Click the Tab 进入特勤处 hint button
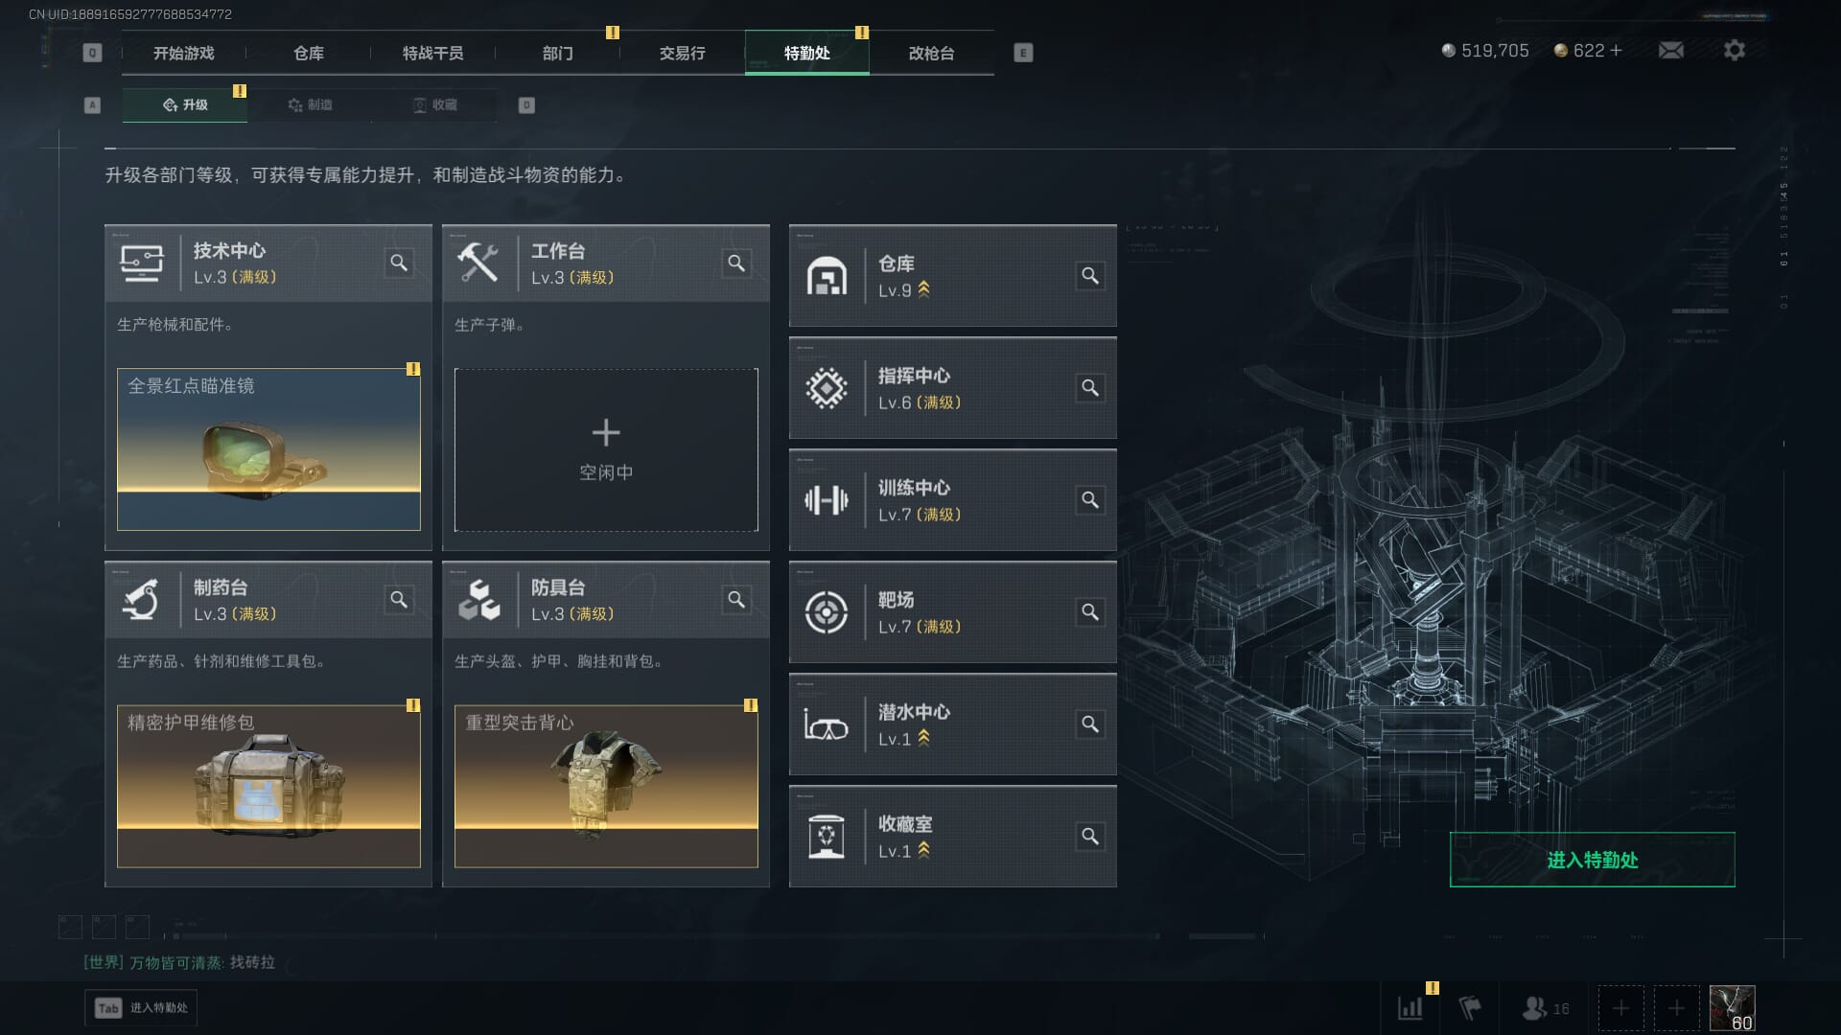This screenshot has width=1841, height=1035. (x=141, y=1007)
